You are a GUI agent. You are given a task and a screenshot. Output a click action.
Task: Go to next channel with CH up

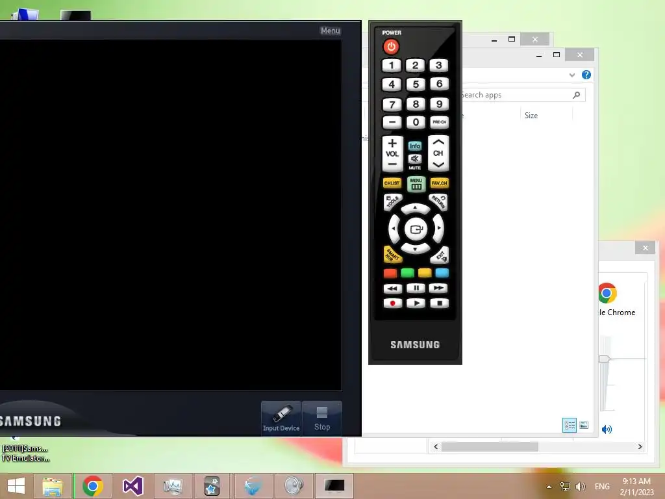tap(438, 142)
